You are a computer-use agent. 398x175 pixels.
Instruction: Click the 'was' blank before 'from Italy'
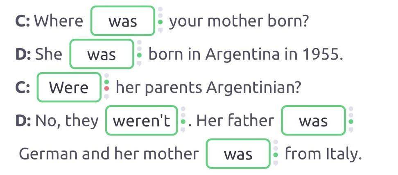point(238,154)
